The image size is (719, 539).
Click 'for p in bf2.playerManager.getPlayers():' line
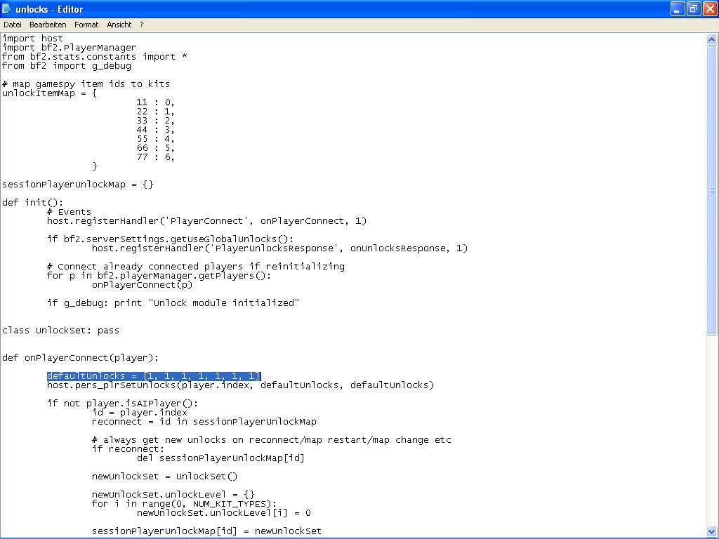[159, 275]
